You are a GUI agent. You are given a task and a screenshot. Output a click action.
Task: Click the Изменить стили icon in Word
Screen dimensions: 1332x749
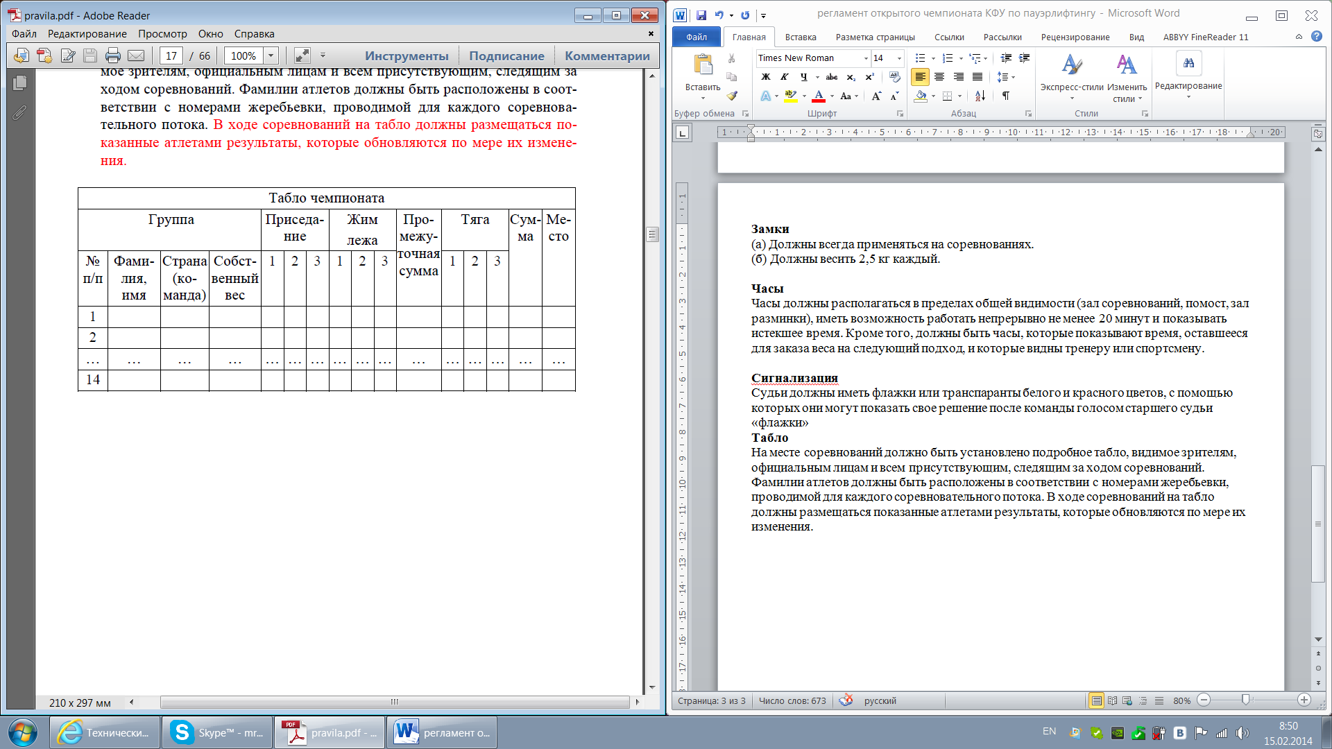pyautogui.click(x=1127, y=64)
